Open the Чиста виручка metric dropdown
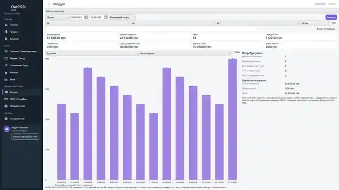The height and width of the screenshot is (190, 339). 185,53
